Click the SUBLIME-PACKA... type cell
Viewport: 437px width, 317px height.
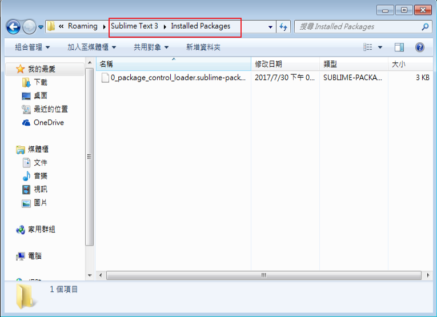(352, 78)
